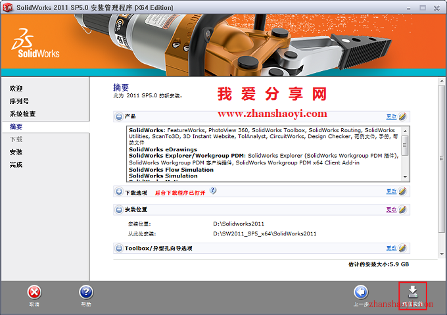Click main page scrollbar down arrow
Viewport: 447px width, 315px height.
pyautogui.click(x=442, y=254)
